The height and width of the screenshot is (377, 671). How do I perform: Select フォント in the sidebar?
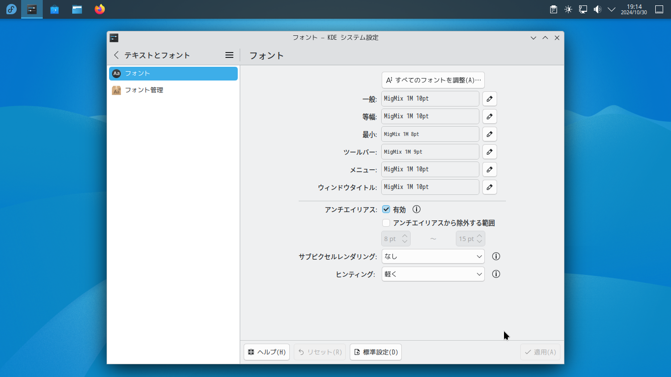point(173,74)
